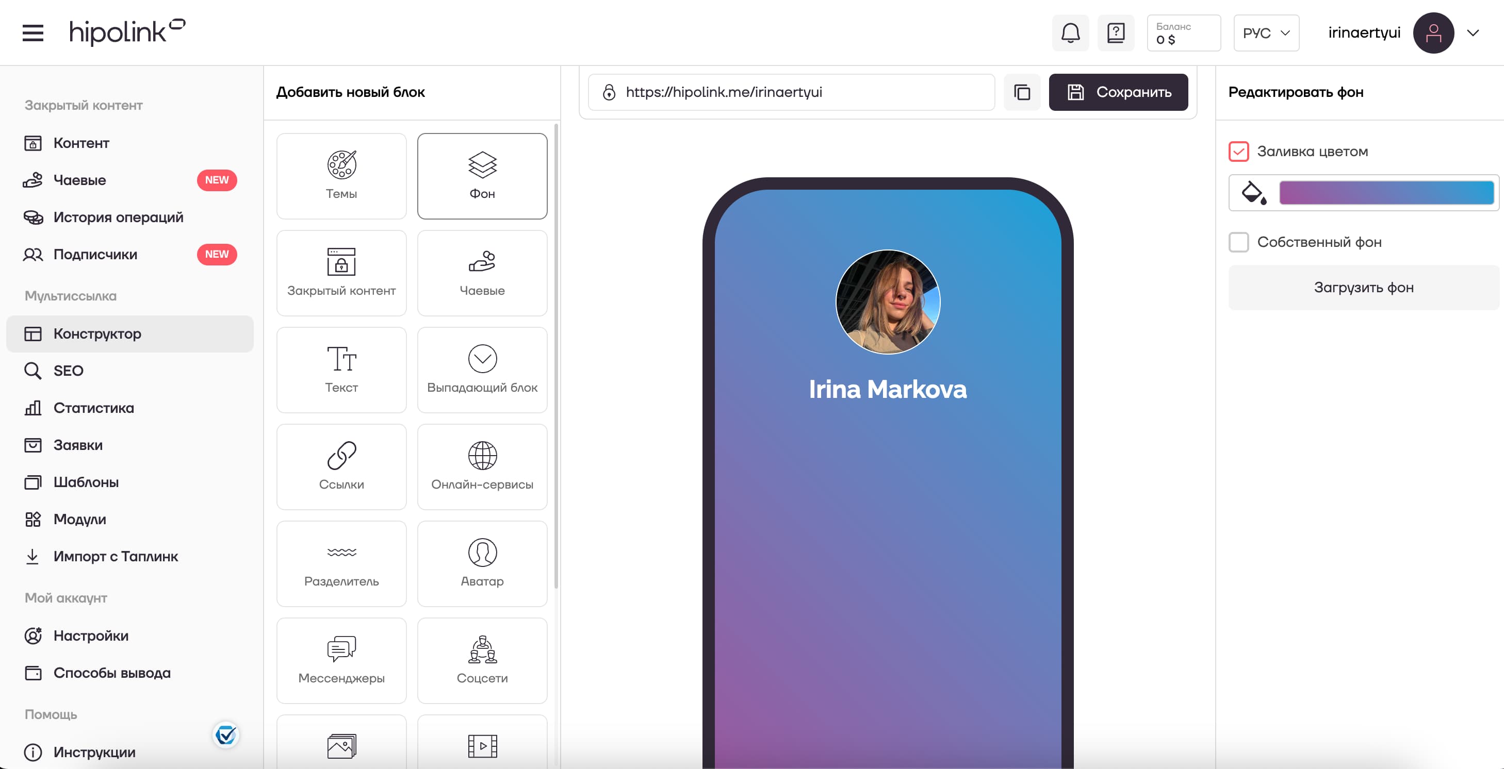The width and height of the screenshot is (1504, 769).
Task: Add the Текст block
Action: (341, 370)
